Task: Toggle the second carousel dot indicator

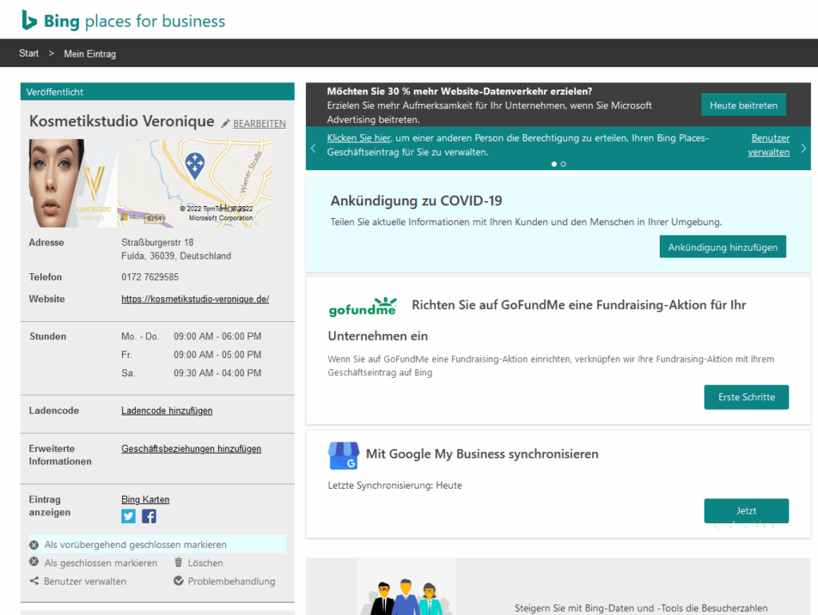Action: tap(563, 164)
